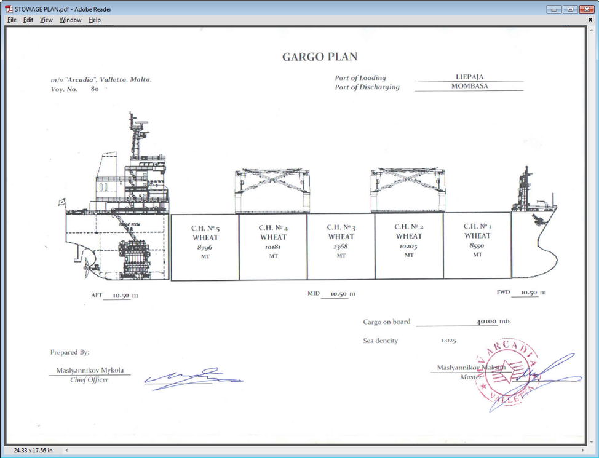
Task: Click cargo hold 'C.H. № 2' label
Action: click(x=409, y=227)
